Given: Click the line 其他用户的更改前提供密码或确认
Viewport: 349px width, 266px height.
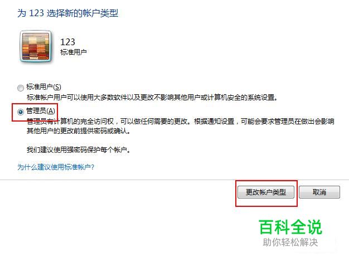Looking at the screenshot, I should tap(79, 131).
